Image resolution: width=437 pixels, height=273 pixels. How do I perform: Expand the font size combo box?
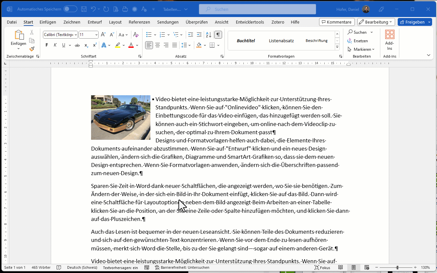point(96,35)
